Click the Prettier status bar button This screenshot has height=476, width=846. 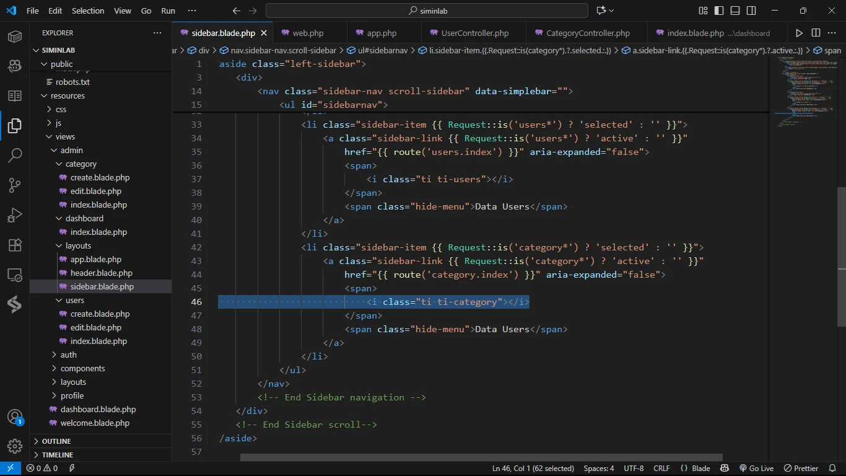[801, 469]
